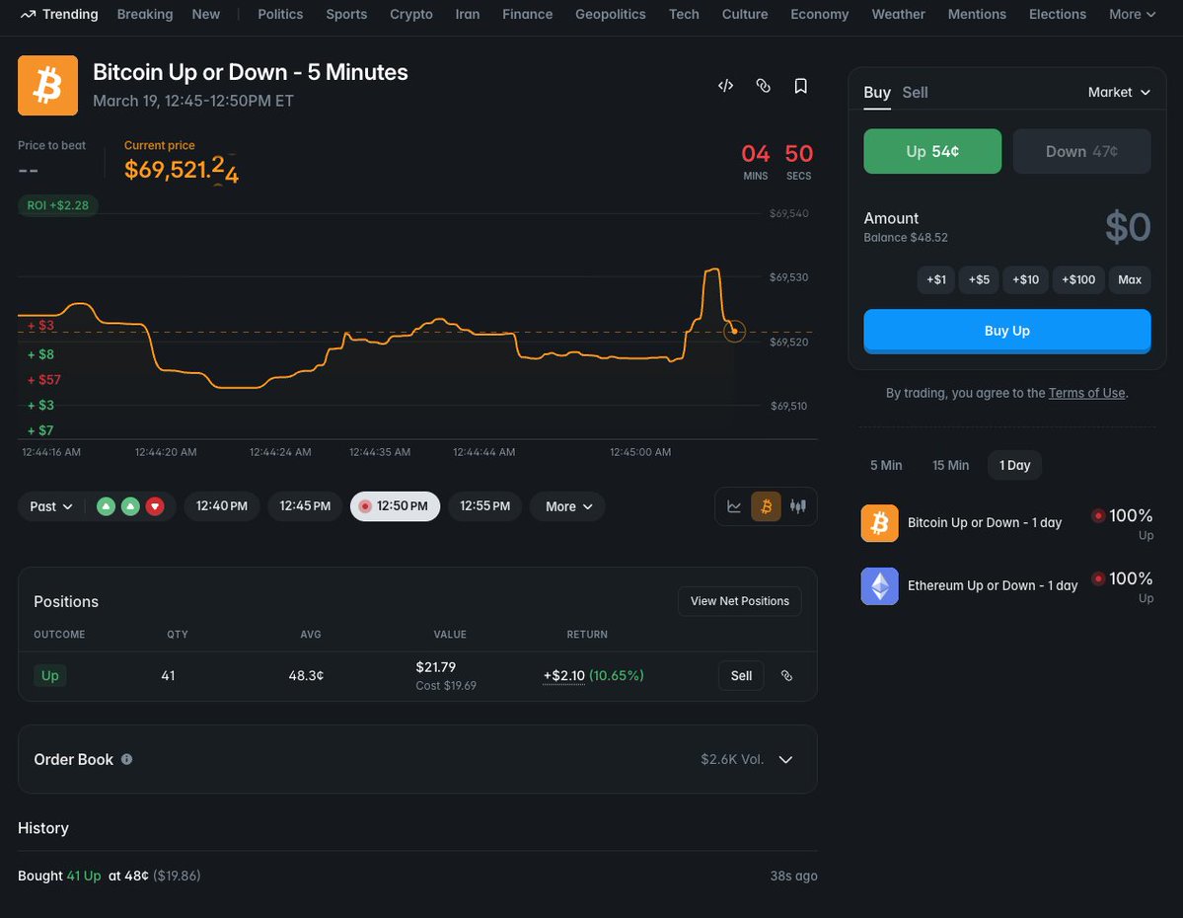
Task: Bookmark this Bitcoin market
Action: [800, 86]
